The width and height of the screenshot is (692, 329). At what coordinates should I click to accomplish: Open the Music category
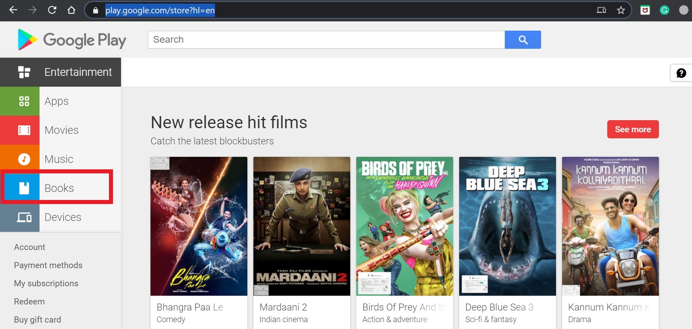pyautogui.click(x=61, y=159)
